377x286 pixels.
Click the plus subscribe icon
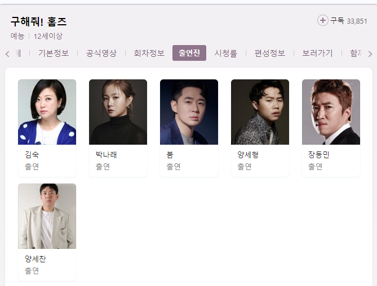323,20
